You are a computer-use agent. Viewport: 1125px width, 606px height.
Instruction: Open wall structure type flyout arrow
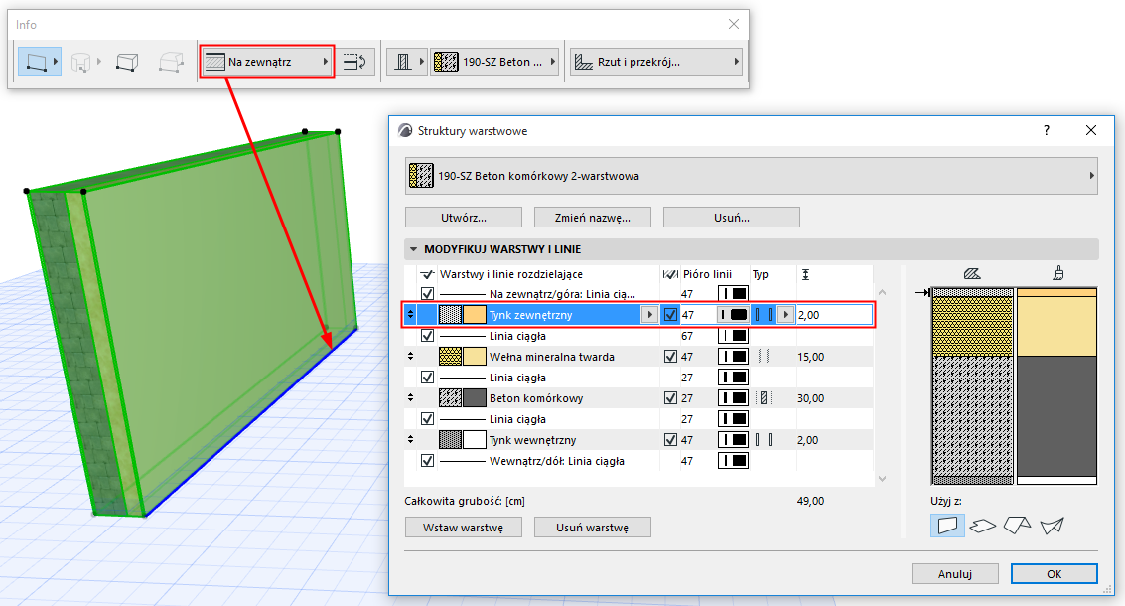pyautogui.click(x=421, y=62)
